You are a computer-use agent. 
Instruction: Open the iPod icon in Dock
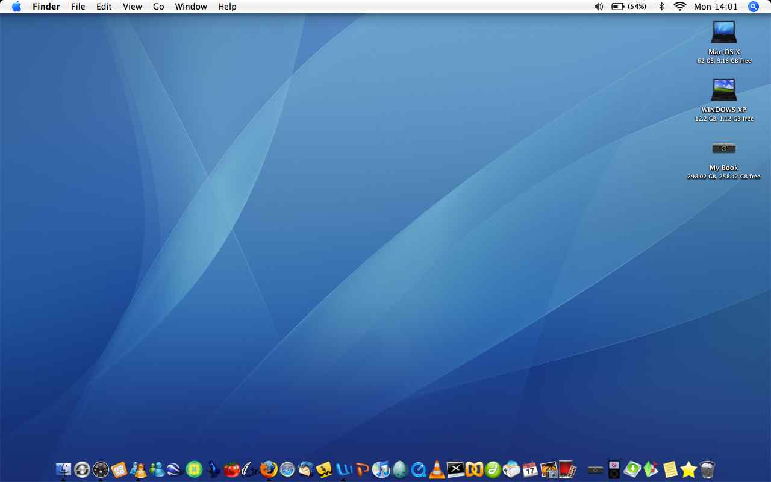[614, 469]
